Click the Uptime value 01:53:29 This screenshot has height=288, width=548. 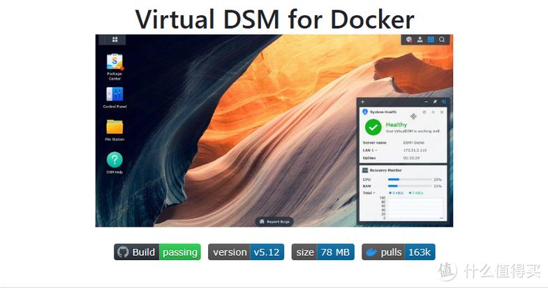point(411,158)
